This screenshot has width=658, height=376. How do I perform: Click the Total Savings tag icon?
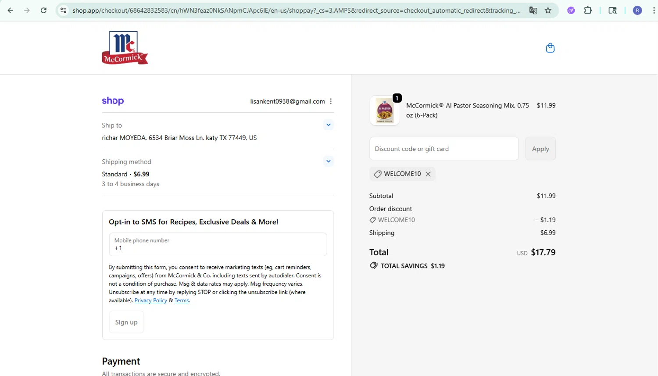373,265
